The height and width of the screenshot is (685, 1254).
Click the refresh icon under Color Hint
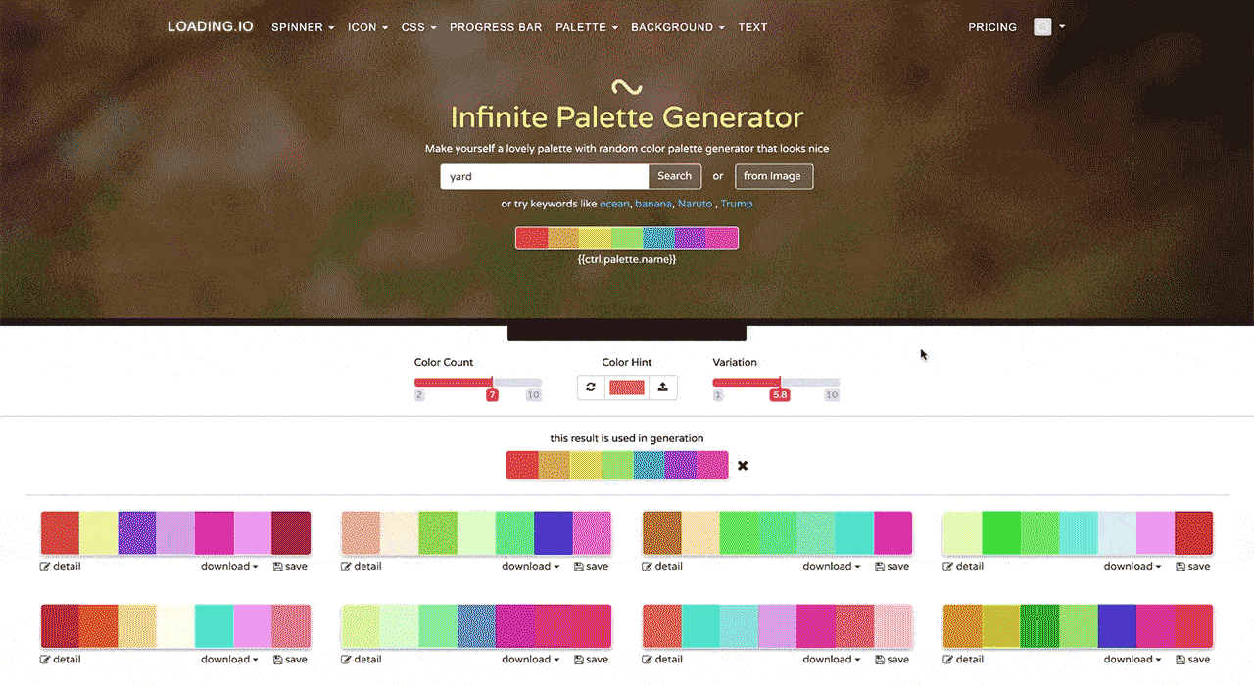[x=591, y=387]
